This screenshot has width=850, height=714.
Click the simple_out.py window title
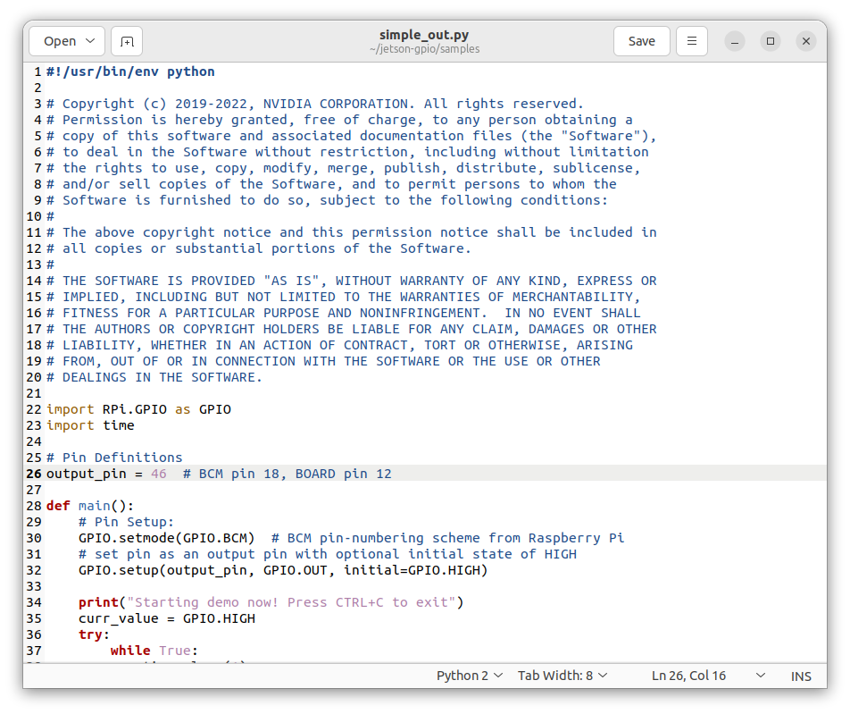424,35
